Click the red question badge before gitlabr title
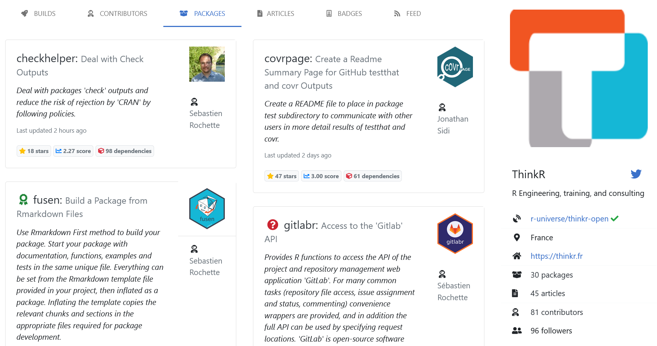657x346 pixels. coord(273,224)
